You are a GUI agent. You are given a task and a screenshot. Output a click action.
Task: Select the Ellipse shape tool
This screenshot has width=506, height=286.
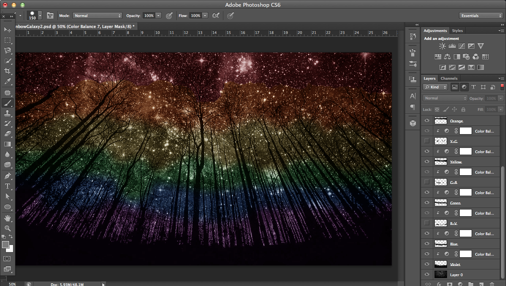[x=8, y=207]
